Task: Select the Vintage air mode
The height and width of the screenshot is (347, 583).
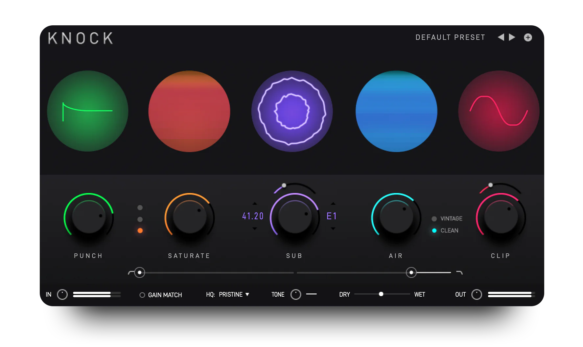Action: (434, 219)
